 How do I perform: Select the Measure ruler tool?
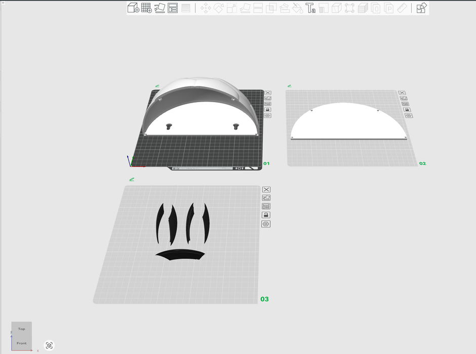tap(402, 8)
